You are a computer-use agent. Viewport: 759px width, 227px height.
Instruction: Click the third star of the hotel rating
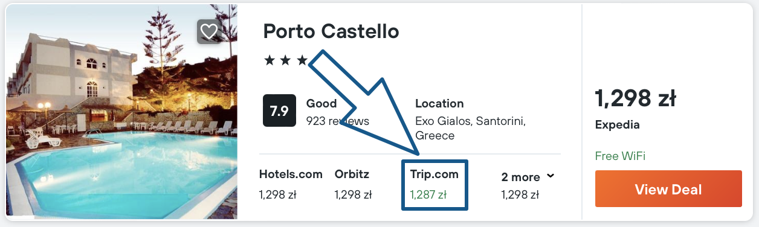click(302, 61)
